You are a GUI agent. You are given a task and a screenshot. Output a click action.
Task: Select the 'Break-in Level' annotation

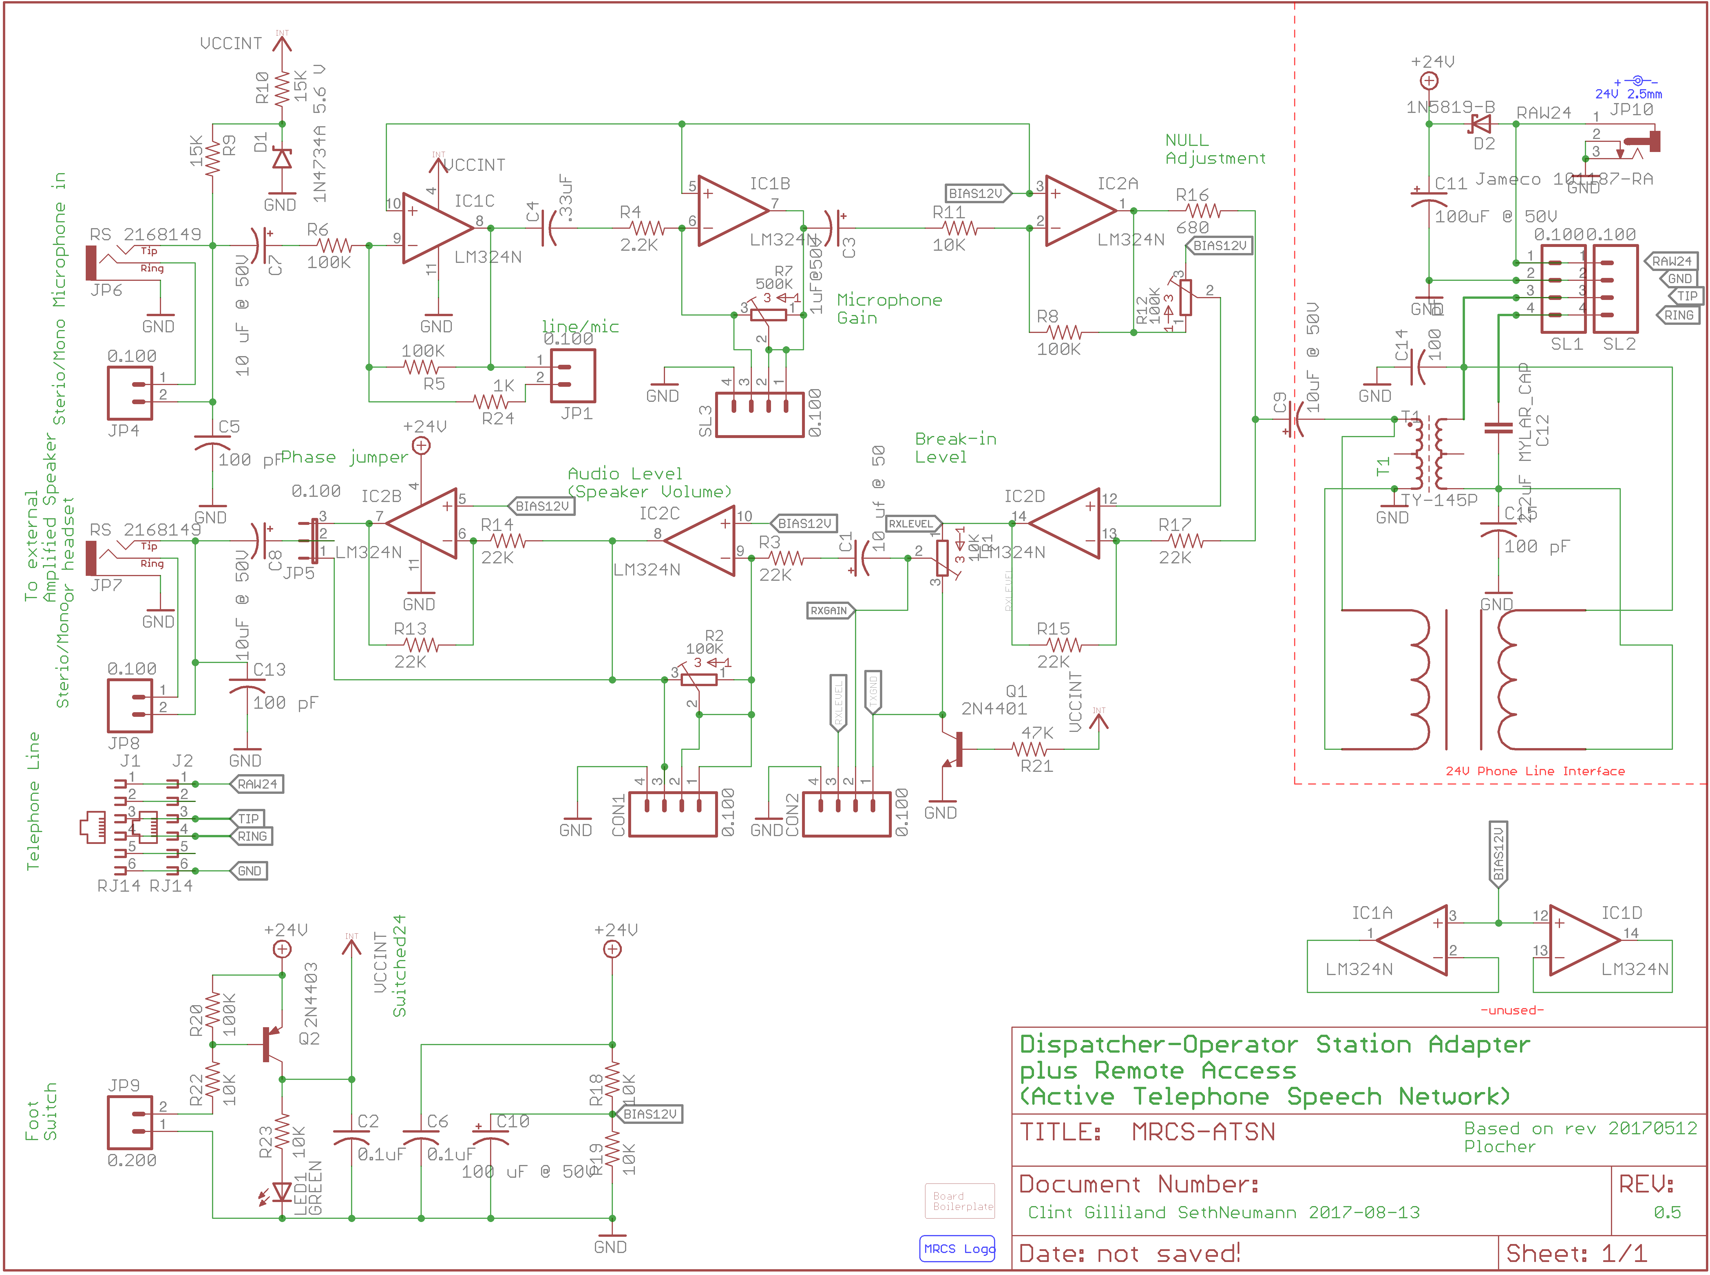[x=956, y=448]
